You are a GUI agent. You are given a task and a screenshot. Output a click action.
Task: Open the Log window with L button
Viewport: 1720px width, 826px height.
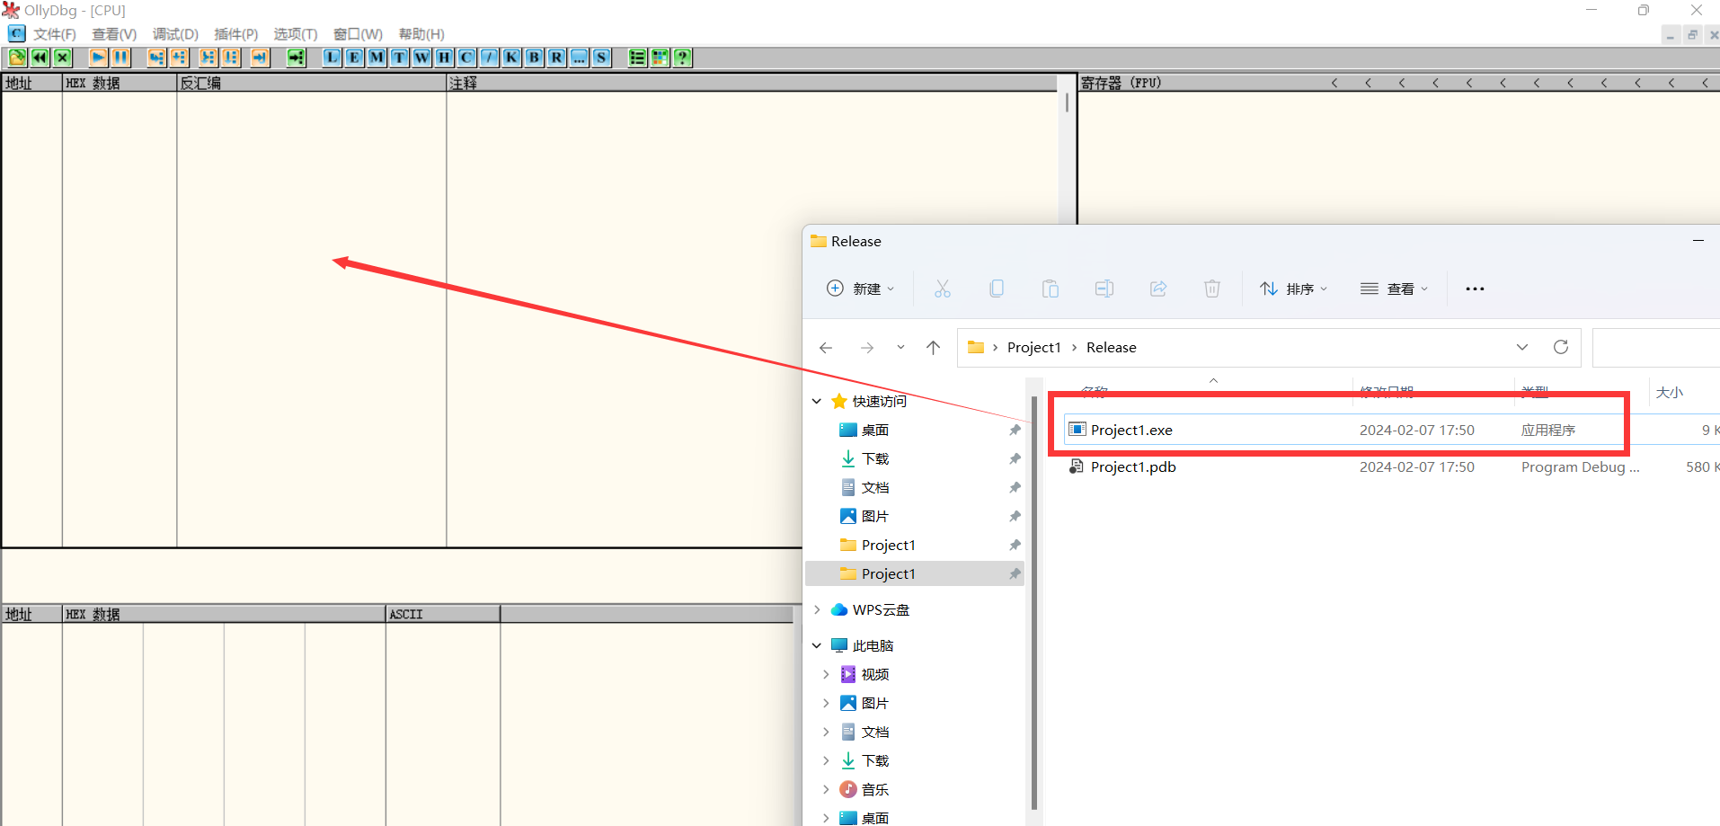coord(332,58)
